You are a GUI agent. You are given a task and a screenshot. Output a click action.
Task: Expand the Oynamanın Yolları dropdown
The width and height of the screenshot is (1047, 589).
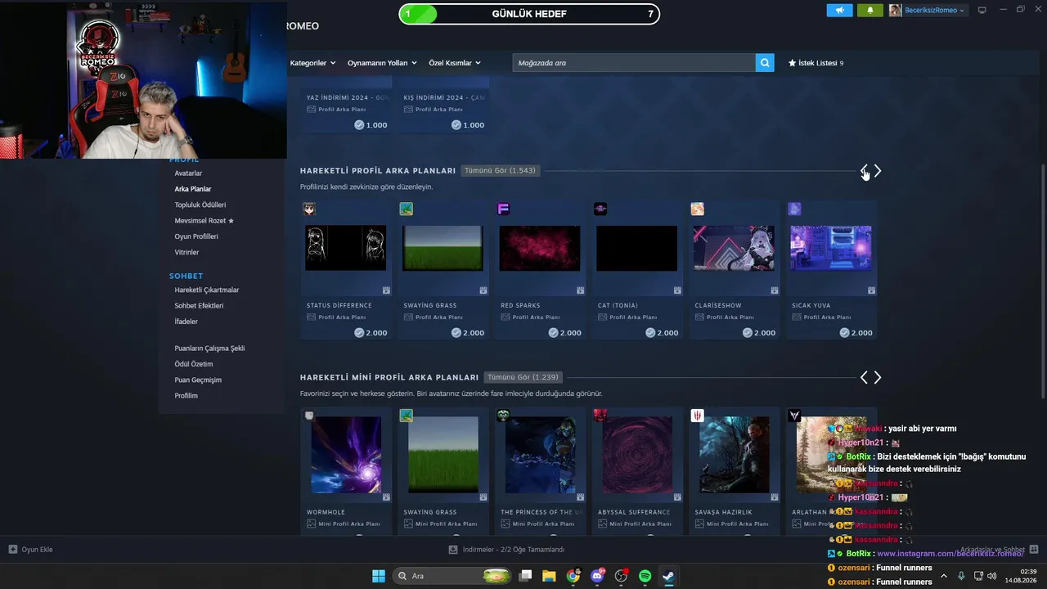pyautogui.click(x=382, y=63)
